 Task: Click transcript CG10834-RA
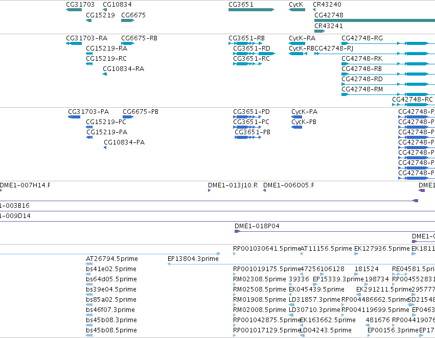click(x=124, y=69)
